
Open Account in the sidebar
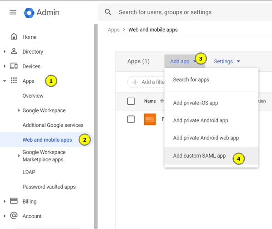click(x=32, y=216)
